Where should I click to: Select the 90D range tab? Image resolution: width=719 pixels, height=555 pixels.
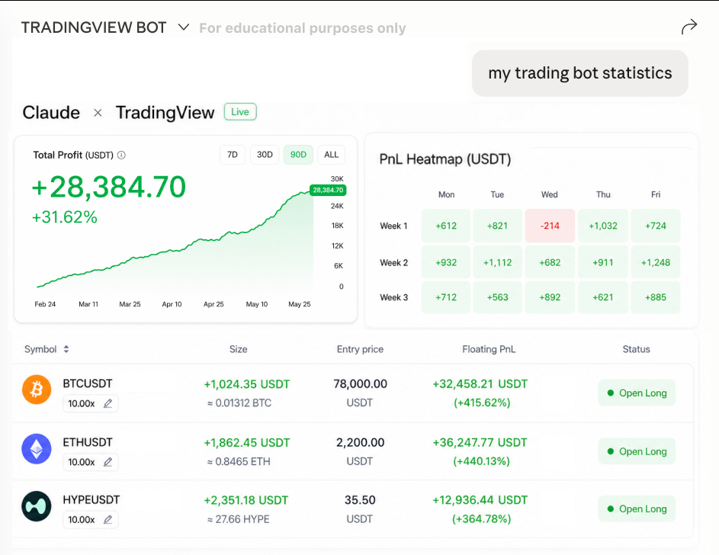[298, 155]
